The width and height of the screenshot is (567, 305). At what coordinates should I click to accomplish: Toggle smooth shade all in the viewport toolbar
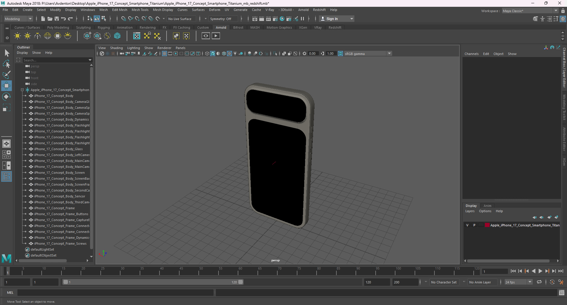click(213, 53)
